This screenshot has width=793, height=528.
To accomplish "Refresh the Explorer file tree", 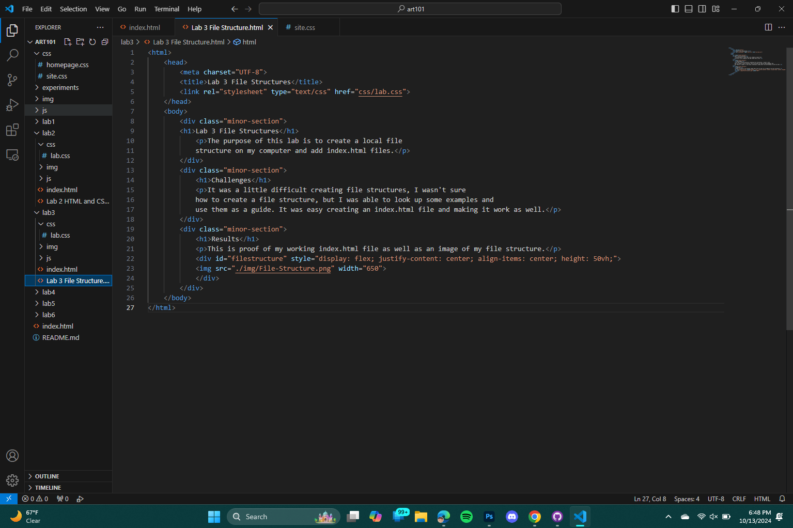I will tap(92, 42).
